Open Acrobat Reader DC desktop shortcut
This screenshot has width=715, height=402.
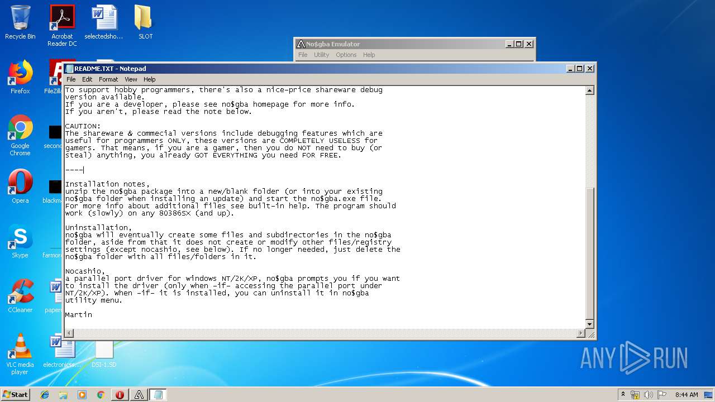(x=62, y=26)
